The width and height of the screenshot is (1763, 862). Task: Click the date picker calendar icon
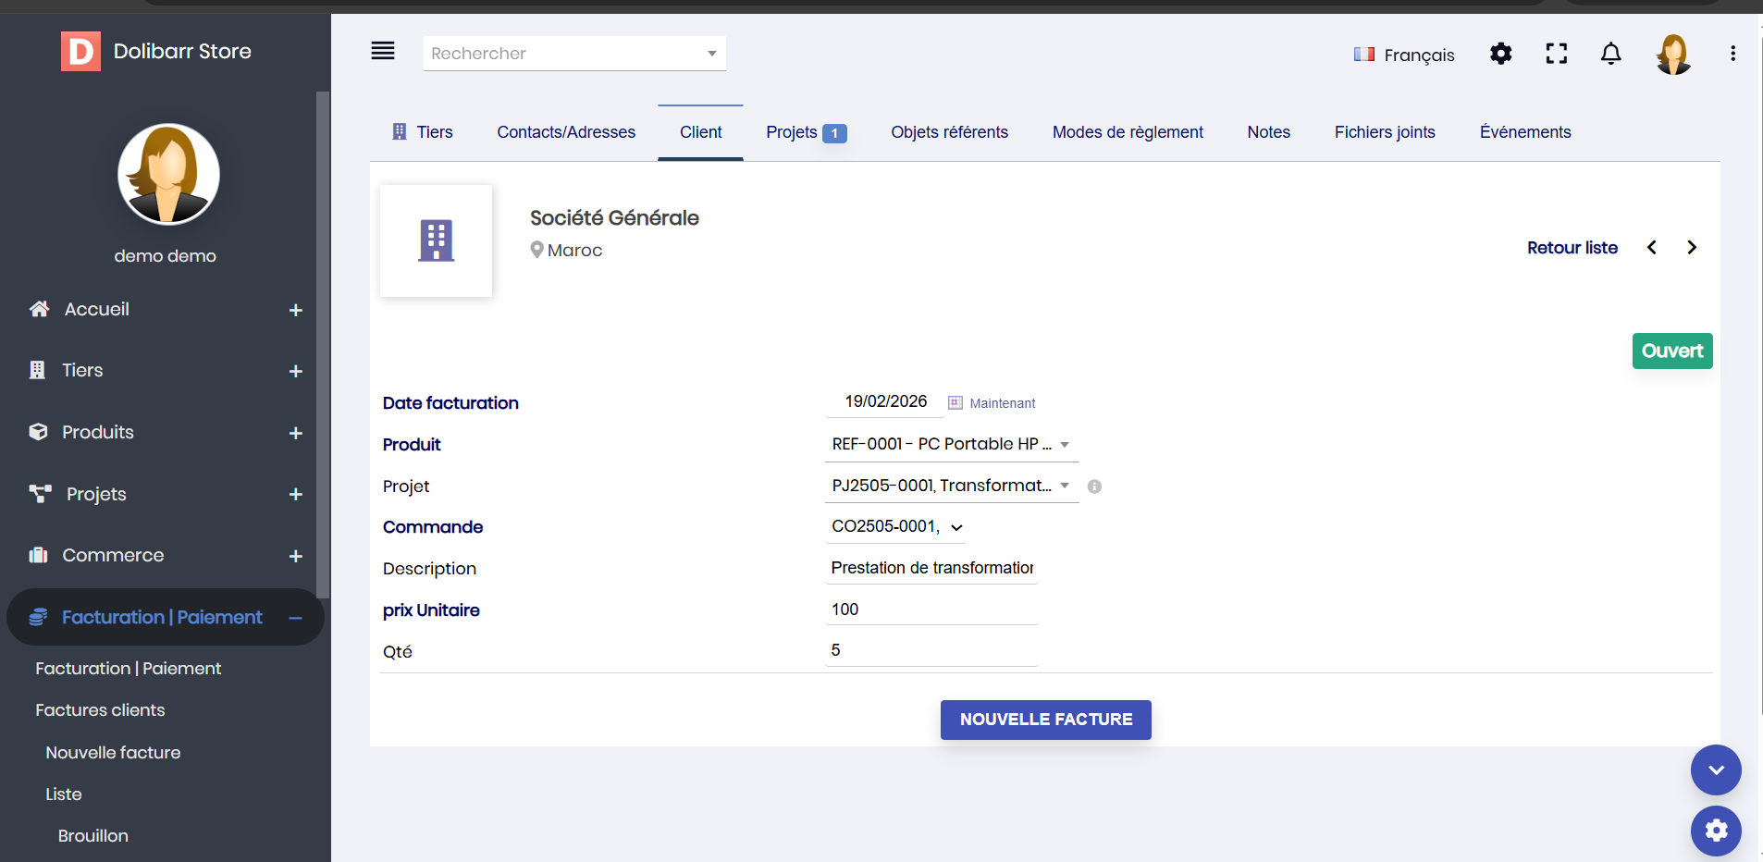(x=955, y=403)
